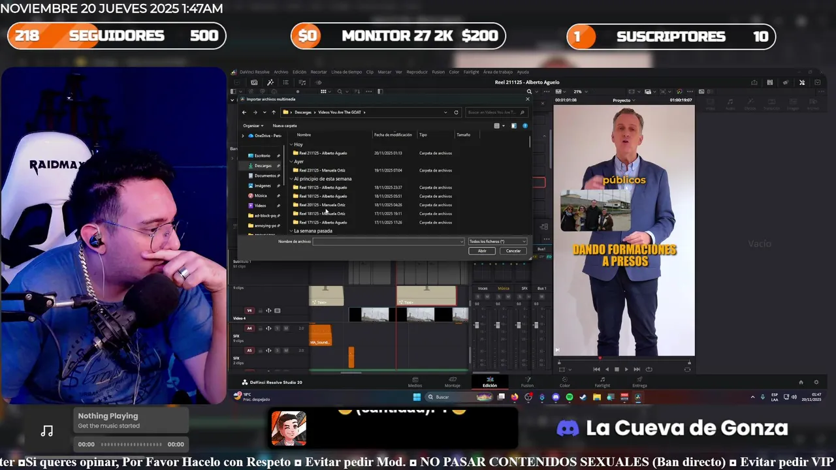Select Música in the dialog sidebar

coord(260,196)
